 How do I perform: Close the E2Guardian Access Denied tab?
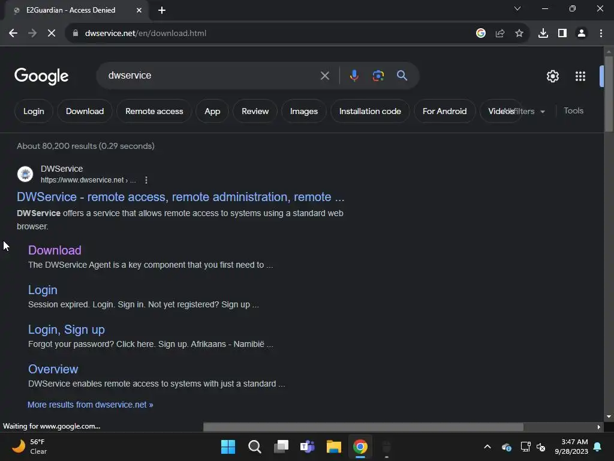[x=139, y=10]
